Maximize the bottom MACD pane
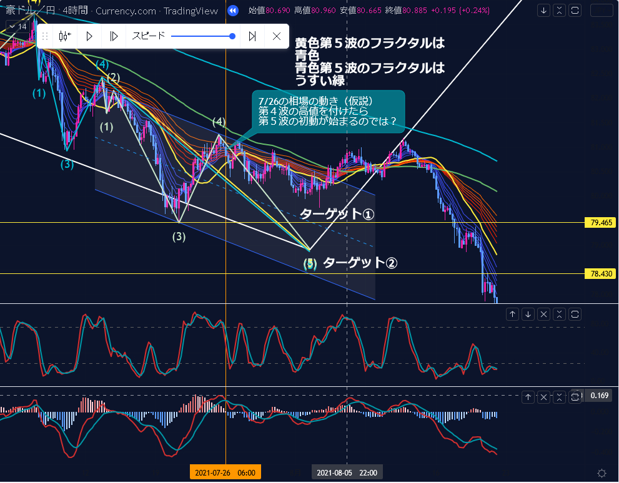Viewport: 619px width, 483px height. (x=575, y=396)
